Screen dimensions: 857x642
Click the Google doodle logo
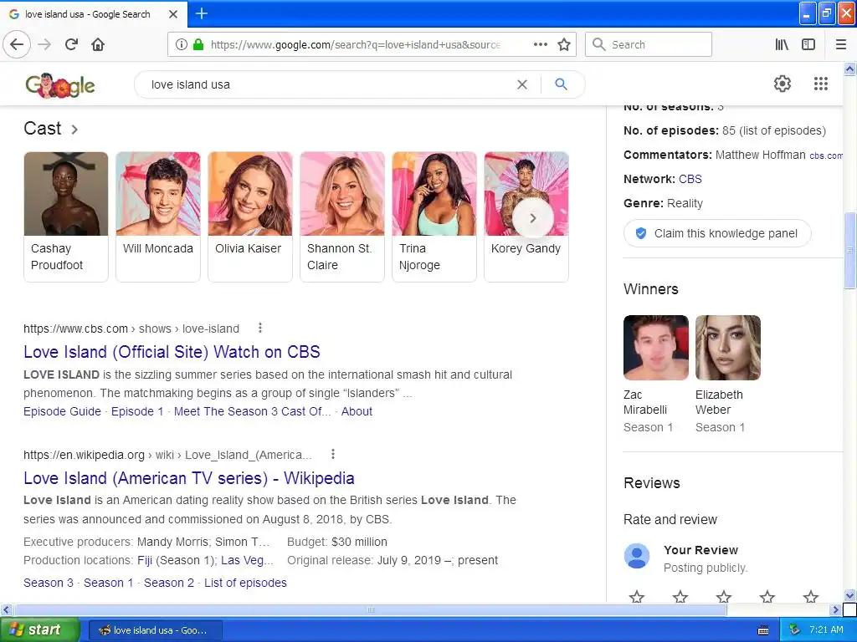point(60,85)
